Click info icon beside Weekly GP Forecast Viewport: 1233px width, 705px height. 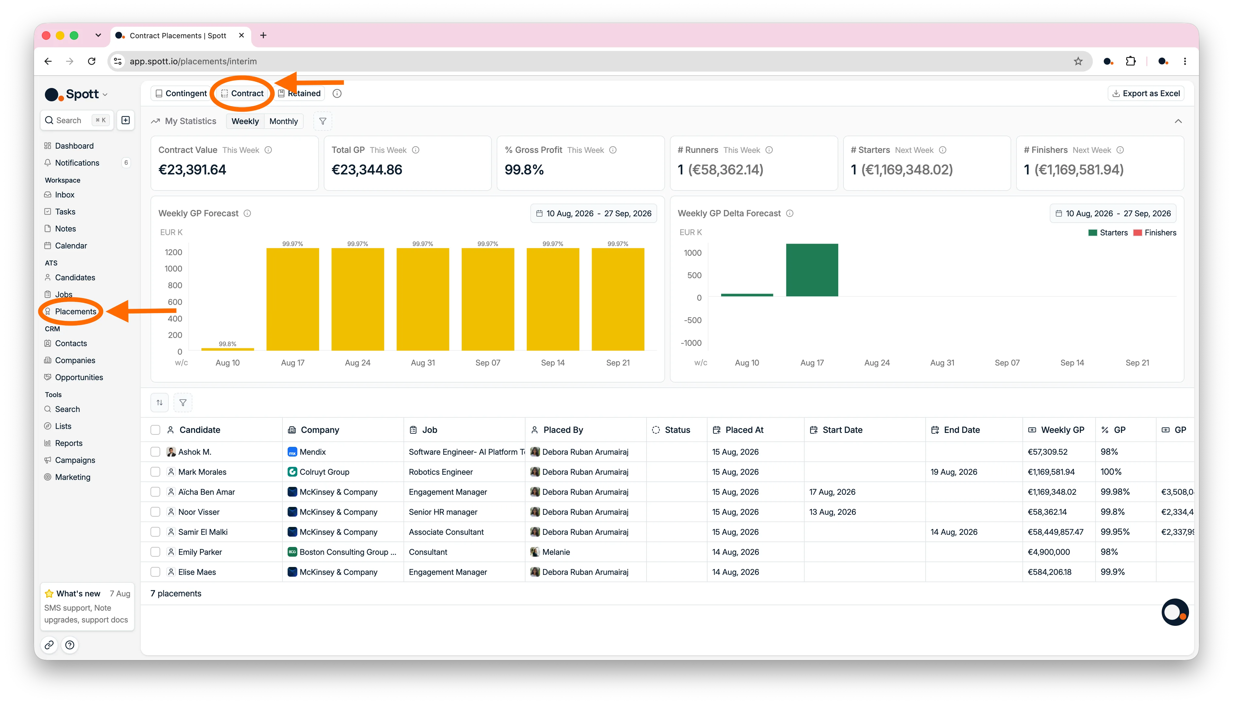pyautogui.click(x=248, y=214)
